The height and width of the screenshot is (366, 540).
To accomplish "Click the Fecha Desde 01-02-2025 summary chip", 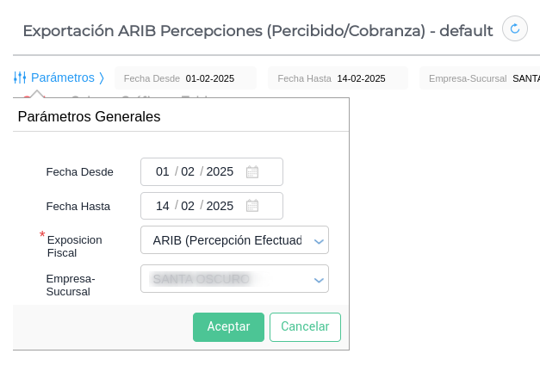I will coord(185,78).
